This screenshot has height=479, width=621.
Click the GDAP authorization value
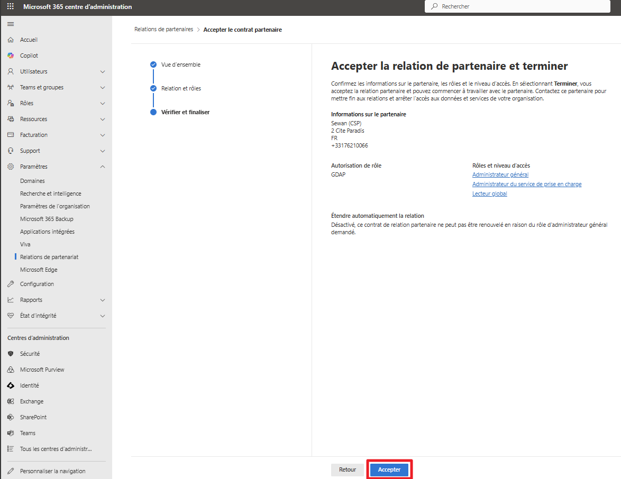338,174
